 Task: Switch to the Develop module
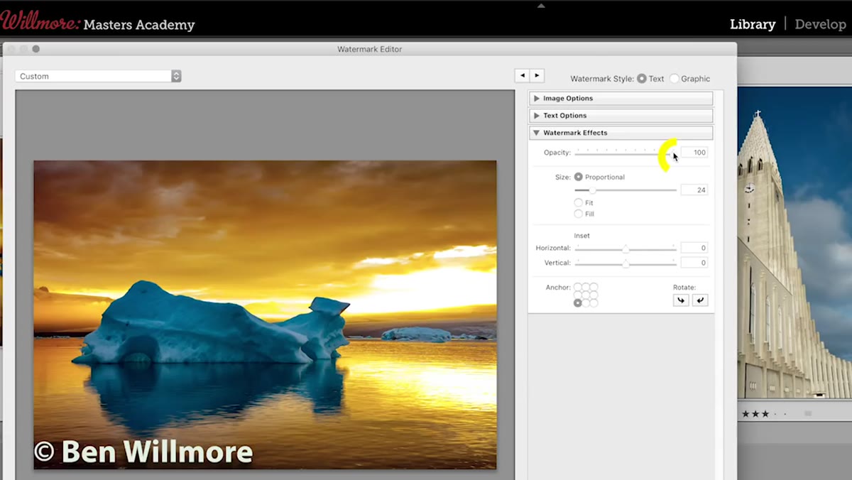[820, 24]
